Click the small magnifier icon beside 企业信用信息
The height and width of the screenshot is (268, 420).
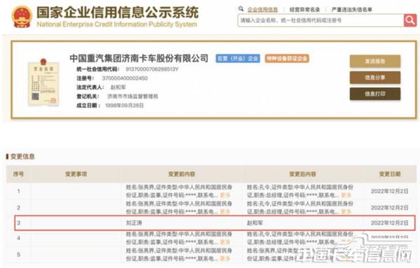(241, 9)
